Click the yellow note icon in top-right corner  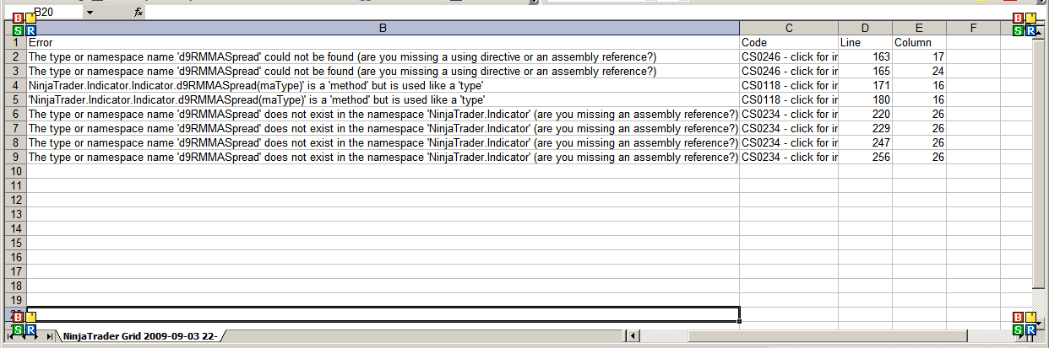click(x=1030, y=19)
